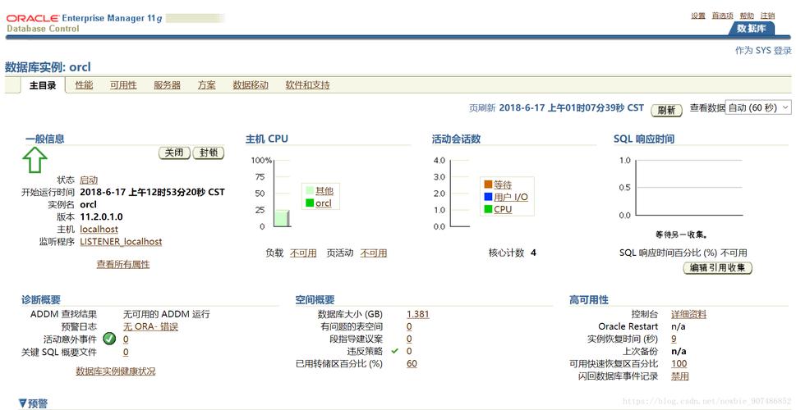Open the 查看数据 自动 (60 秒) dropdown

click(758, 107)
